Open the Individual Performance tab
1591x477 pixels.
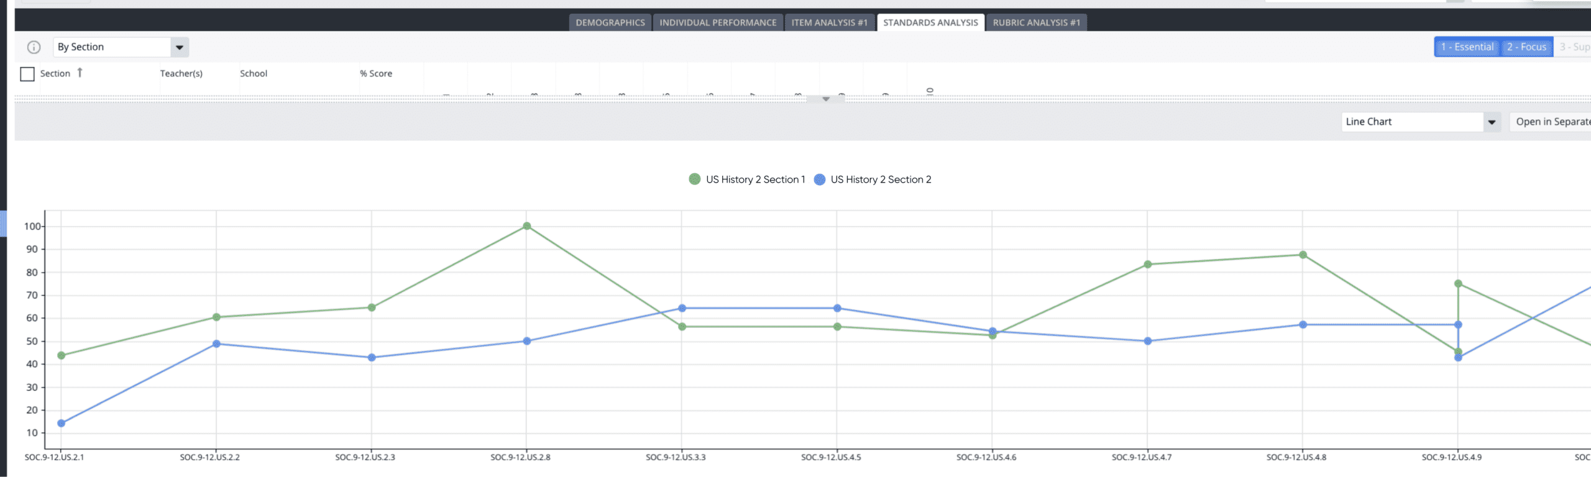718,22
